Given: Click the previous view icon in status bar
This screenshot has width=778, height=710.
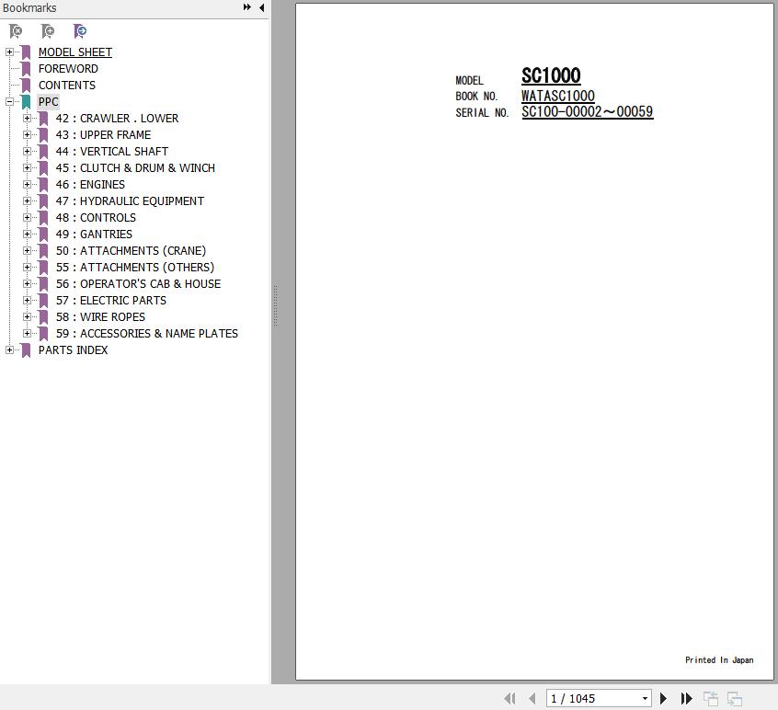Looking at the screenshot, I should pos(711,699).
